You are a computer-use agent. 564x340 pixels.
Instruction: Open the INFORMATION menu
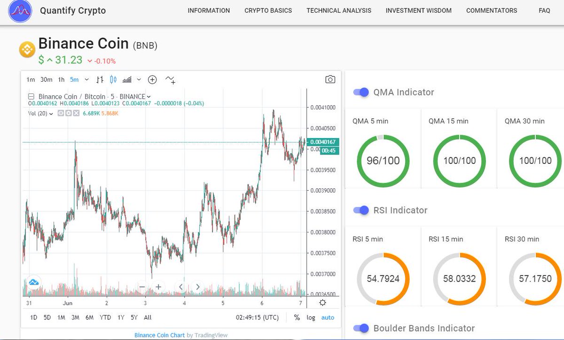(209, 10)
